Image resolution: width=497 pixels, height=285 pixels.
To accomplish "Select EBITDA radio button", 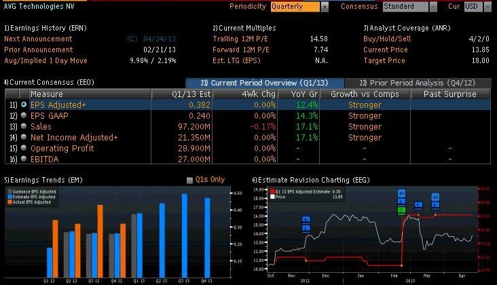I will pos(24,159).
